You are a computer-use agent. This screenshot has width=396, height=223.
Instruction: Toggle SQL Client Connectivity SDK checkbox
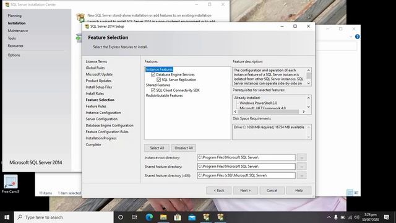pos(153,90)
